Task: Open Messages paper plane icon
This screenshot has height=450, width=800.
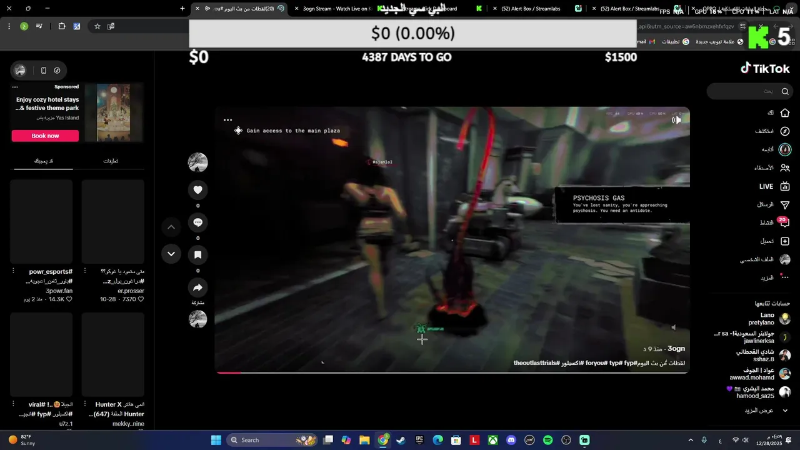Action: pos(785,204)
